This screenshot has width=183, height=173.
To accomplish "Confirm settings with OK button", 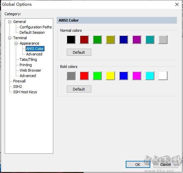I will tap(138, 165).
